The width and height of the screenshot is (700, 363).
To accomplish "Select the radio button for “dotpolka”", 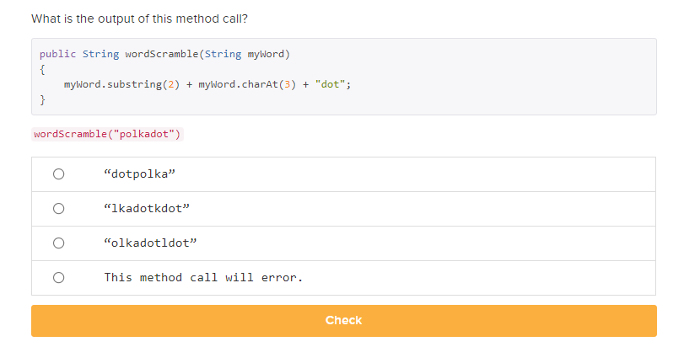I will (58, 173).
